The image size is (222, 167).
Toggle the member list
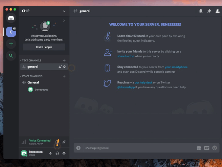[218, 11]
